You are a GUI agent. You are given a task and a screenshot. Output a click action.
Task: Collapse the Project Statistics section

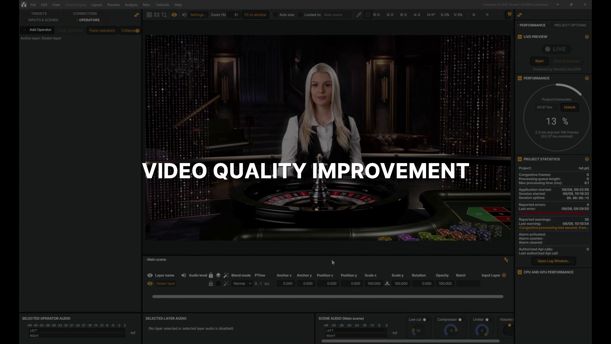pos(520,159)
